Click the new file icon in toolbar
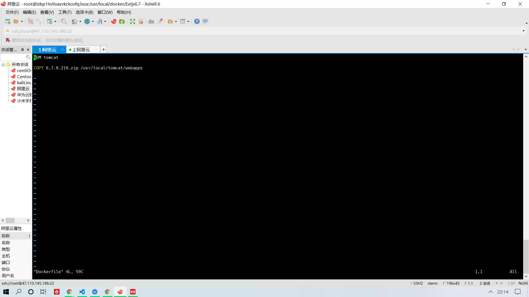The image size is (529, 297). (7, 21)
